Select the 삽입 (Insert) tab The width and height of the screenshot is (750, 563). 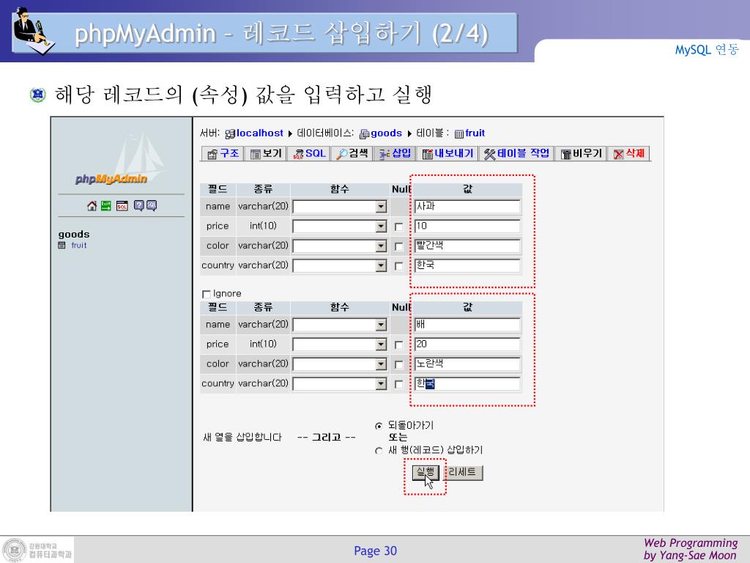tap(395, 154)
